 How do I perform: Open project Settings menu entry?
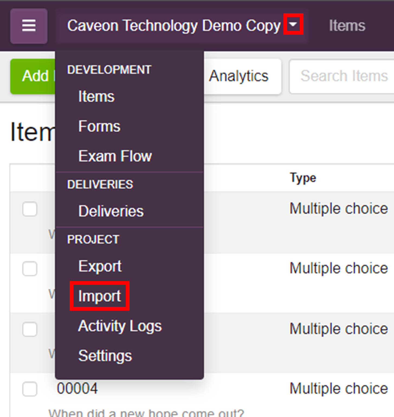pos(105,356)
